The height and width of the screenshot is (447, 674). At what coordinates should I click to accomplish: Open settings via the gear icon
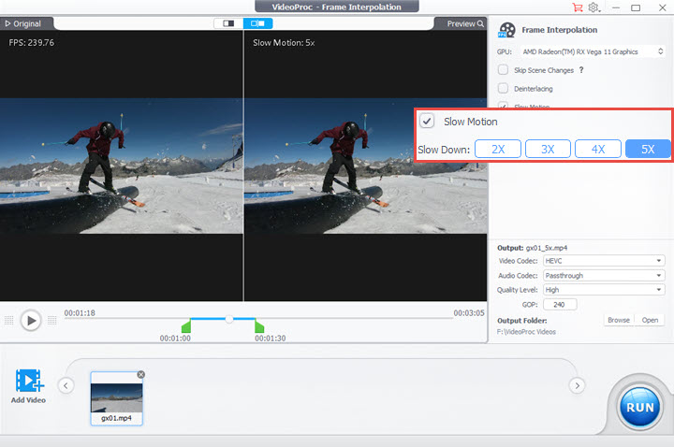click(x=593, y=7)
